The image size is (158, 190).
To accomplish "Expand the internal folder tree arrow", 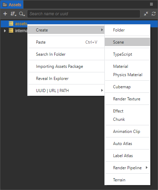I will 5,31.
